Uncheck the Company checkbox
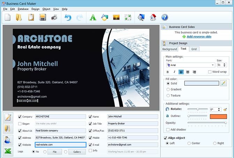 click(20, 117)
